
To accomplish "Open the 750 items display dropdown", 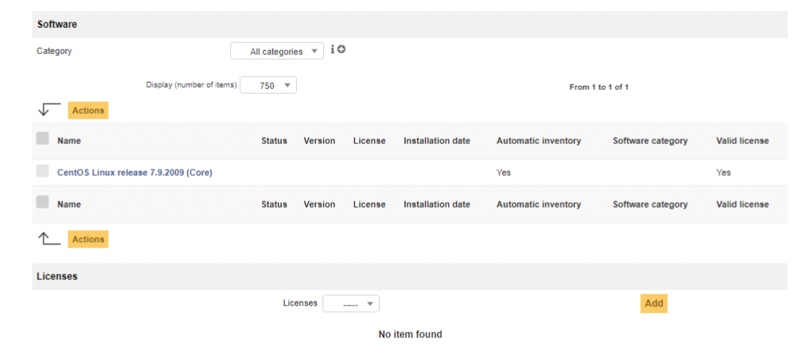I will click(268, 85).
